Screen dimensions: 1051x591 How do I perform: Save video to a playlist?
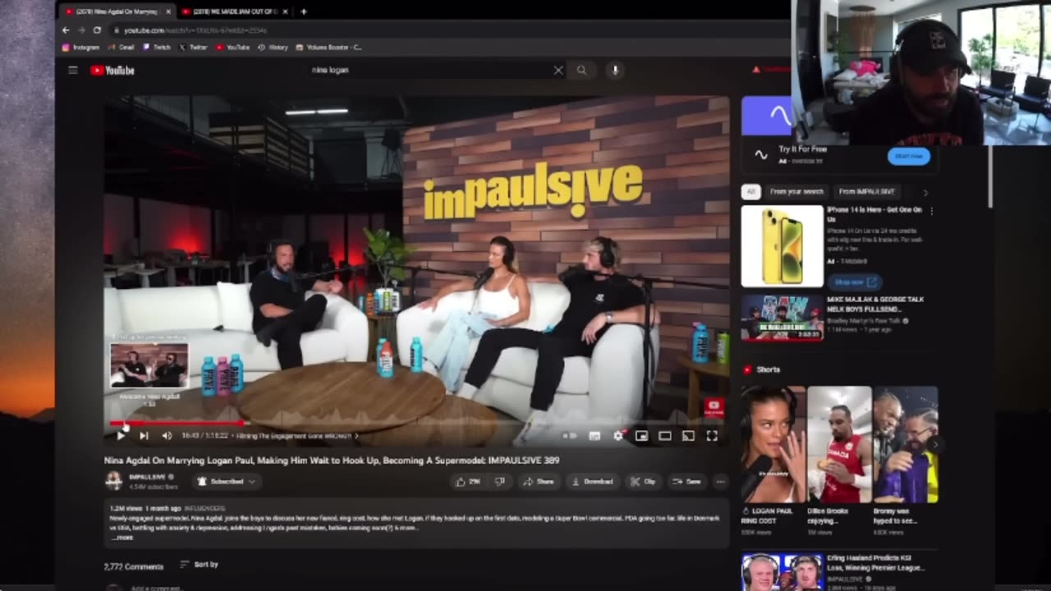[687, 482]
